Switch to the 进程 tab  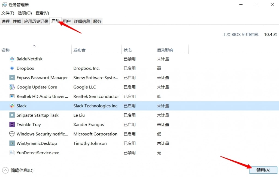(x=5, y=21)
